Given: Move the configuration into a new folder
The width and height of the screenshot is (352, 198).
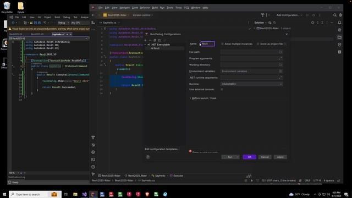Looking at the screenshot, I should click(159, 40).
